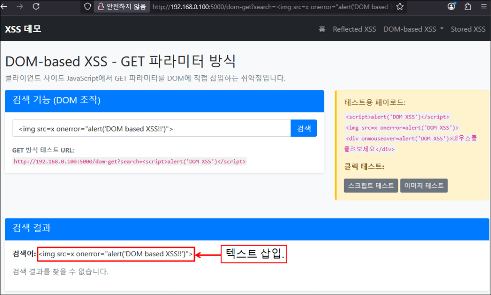
Task: Open the account profile icon
Action: click(x=451, y=7)
